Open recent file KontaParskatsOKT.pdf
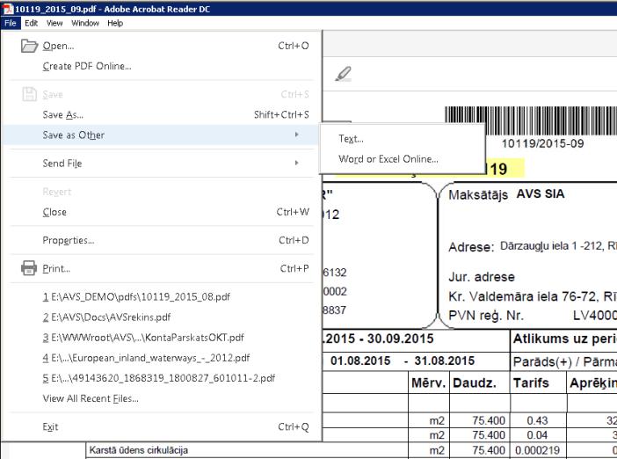This screenshot has height=459, width=617. 162,338
